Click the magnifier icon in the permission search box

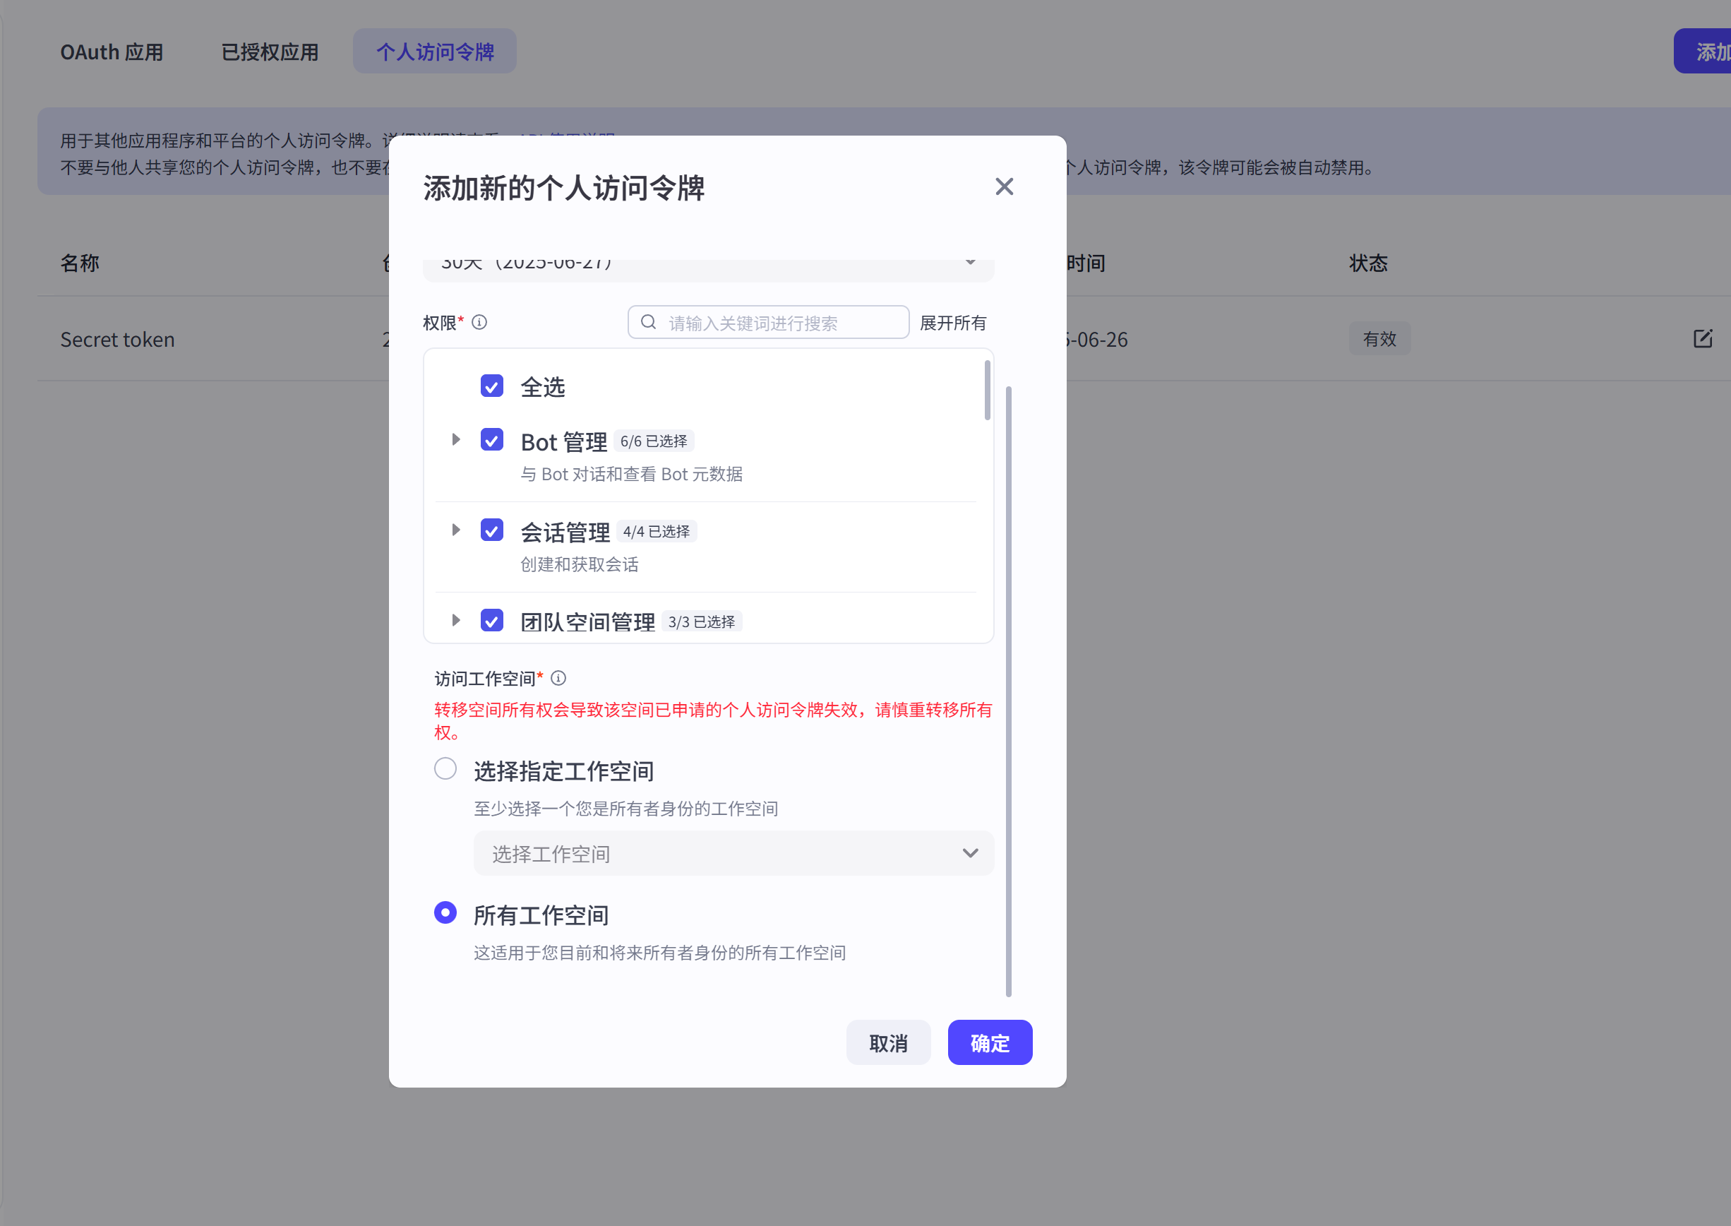coord(649,322)
